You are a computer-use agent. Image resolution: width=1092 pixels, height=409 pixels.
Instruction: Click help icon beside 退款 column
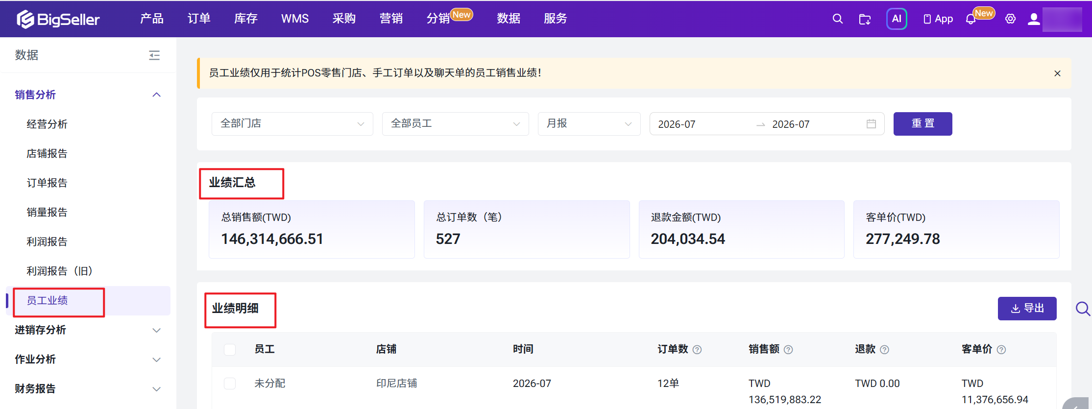pyautogui.click(x=884, y=350)
